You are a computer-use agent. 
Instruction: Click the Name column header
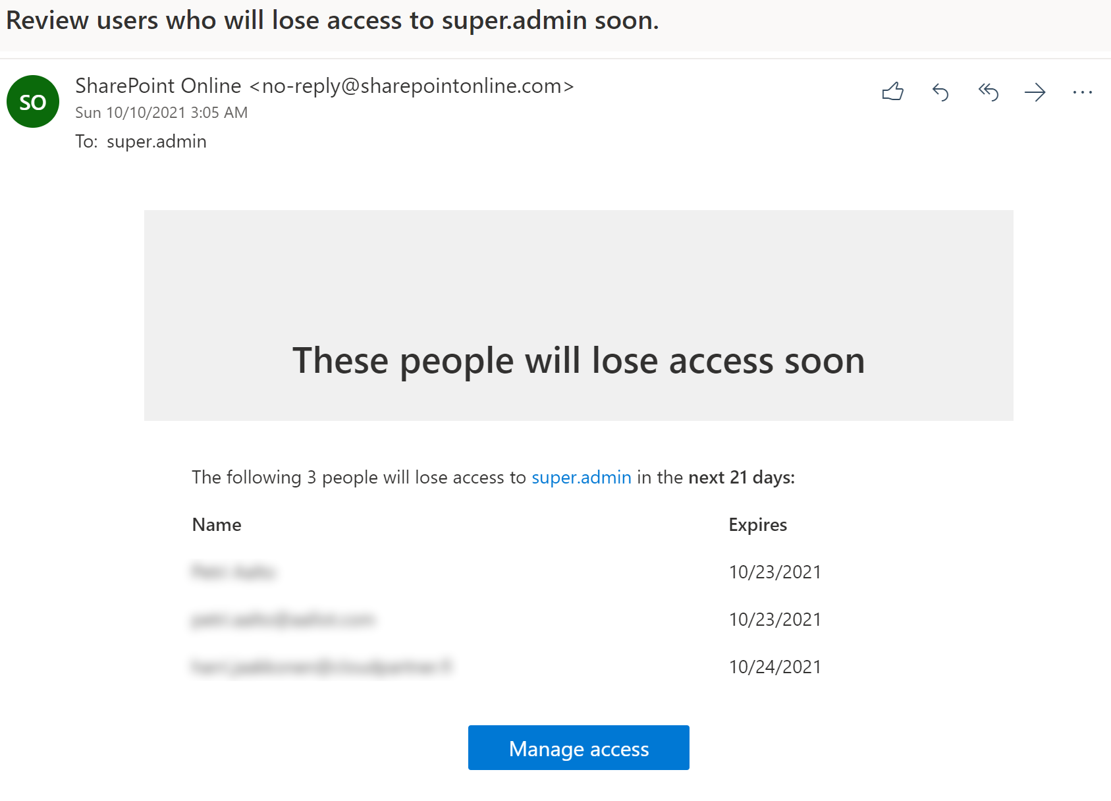(x=217, y=524)
